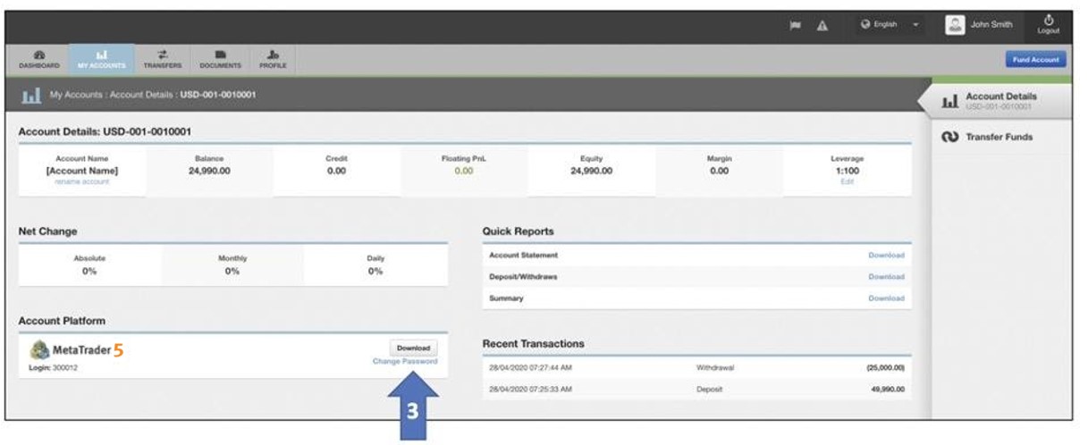
Task: Click the globe language icon
Action: (865, 25)
